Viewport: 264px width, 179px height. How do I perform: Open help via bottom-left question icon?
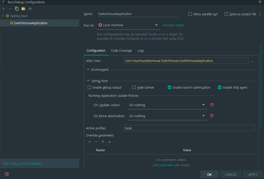click(7, 174)
